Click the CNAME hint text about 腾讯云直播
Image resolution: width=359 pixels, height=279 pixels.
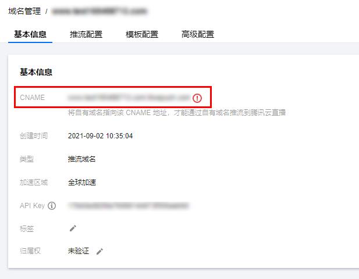tap(177, 113)
